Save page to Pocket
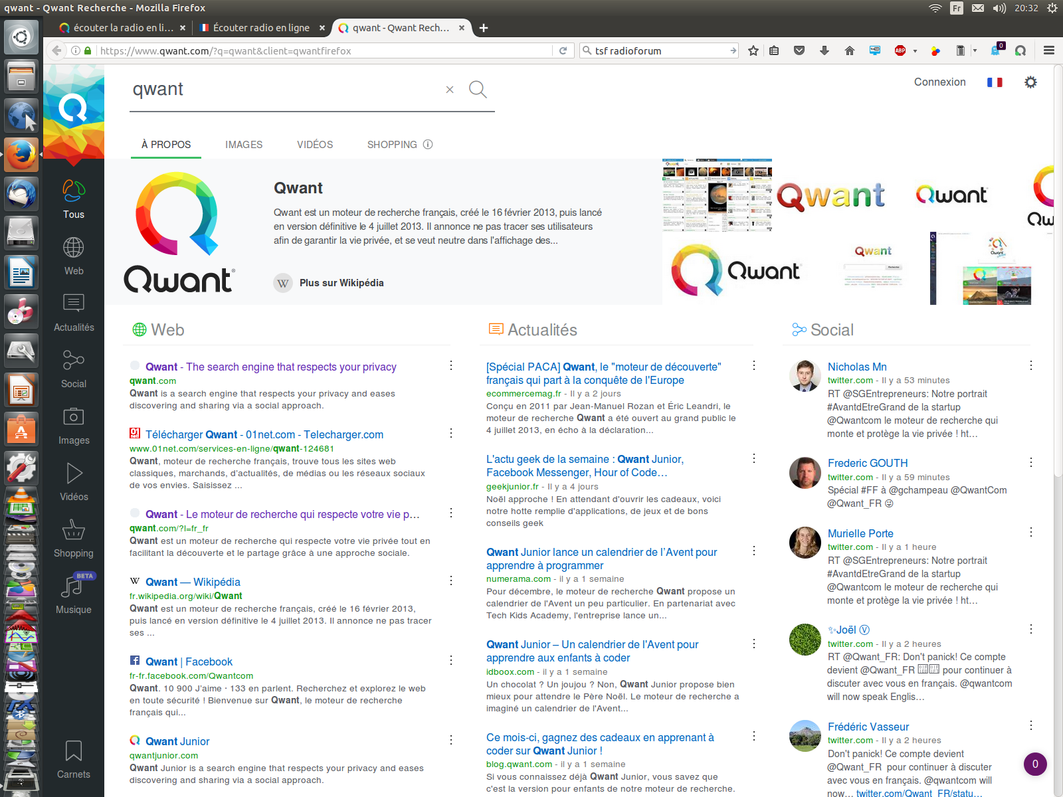This screenshot has height=797, width=1063. 799,50
